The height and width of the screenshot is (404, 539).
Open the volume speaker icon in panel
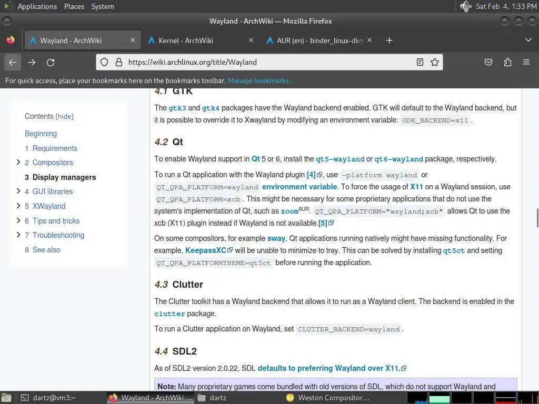466,6
